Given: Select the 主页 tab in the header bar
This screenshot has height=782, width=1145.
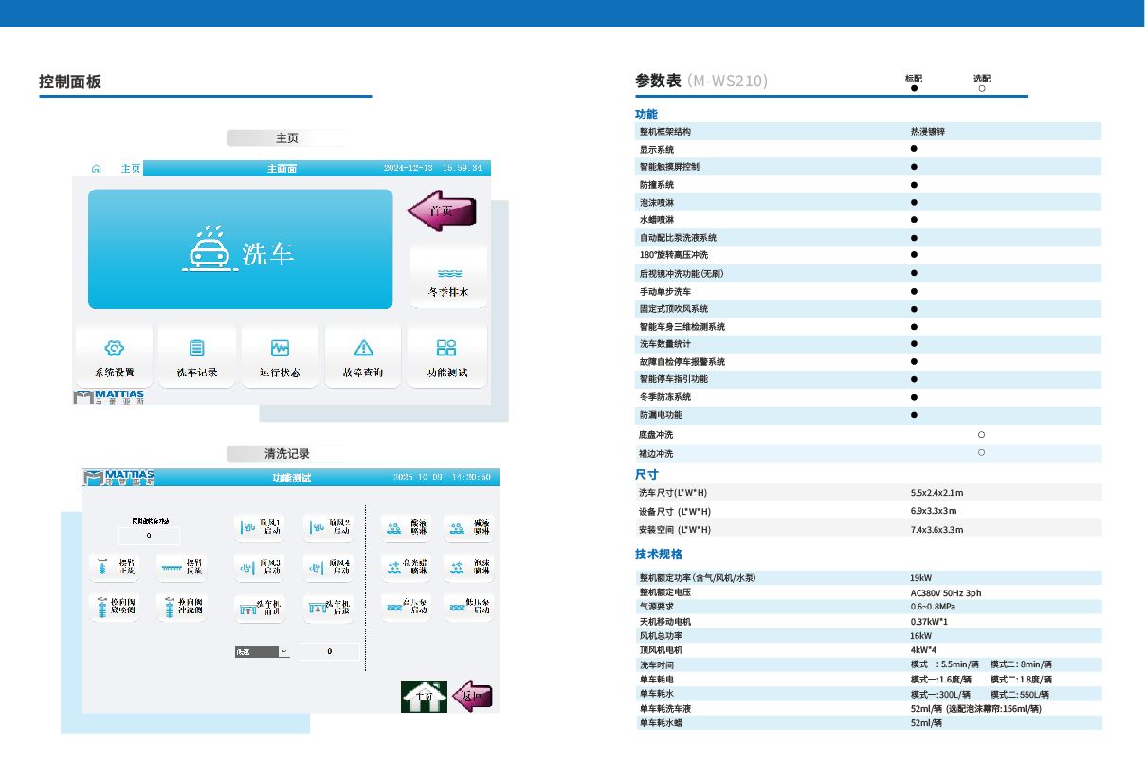Looking at the screenshot, I should (x=131, y=169).
